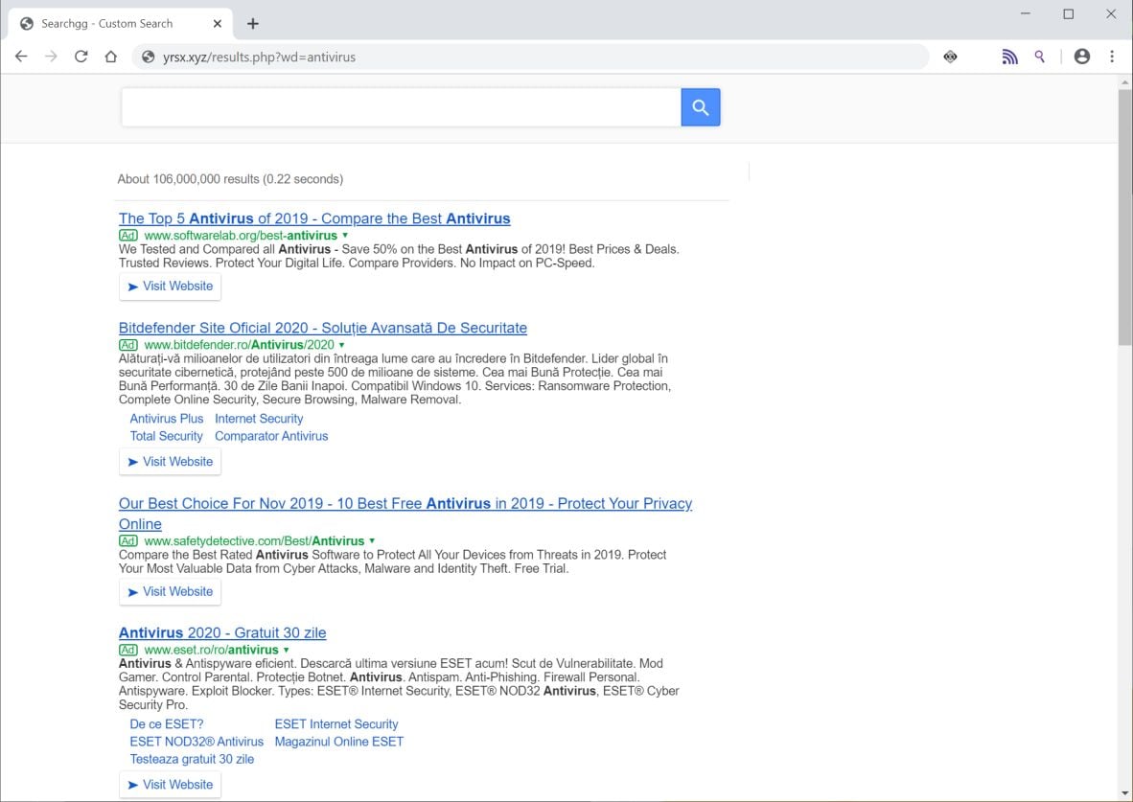Open the Comparator Antivirus sitelink

[271, 436]
